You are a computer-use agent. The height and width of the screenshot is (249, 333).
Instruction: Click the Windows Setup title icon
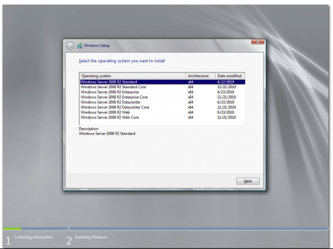79,45
